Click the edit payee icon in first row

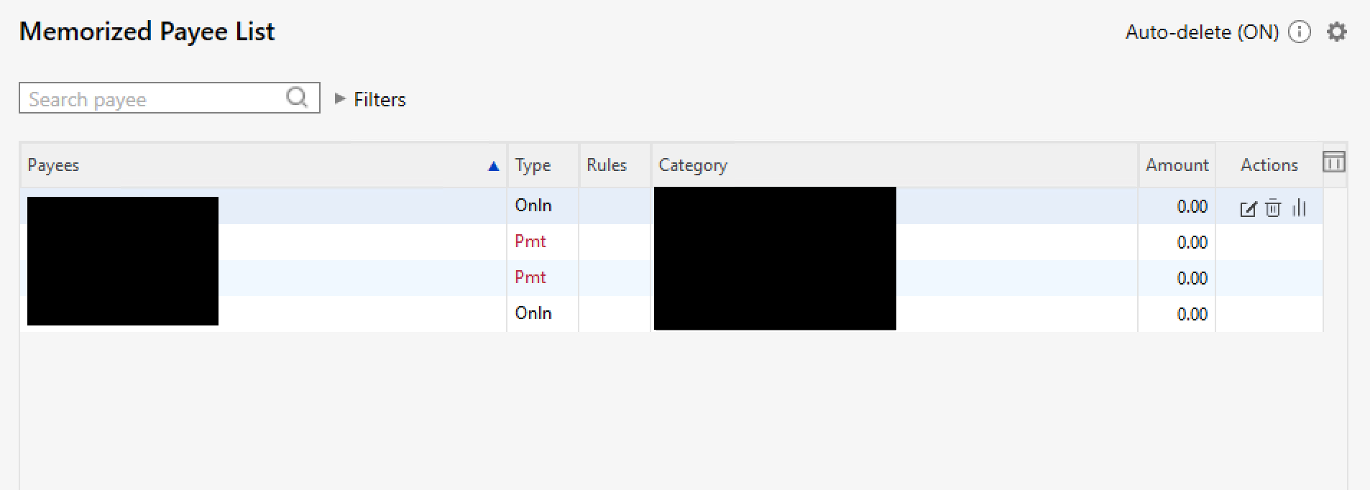point(1249,209)
